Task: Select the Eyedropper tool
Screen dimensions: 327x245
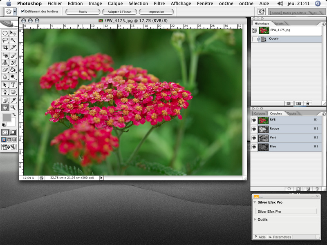Action: [x=13, y=100]
